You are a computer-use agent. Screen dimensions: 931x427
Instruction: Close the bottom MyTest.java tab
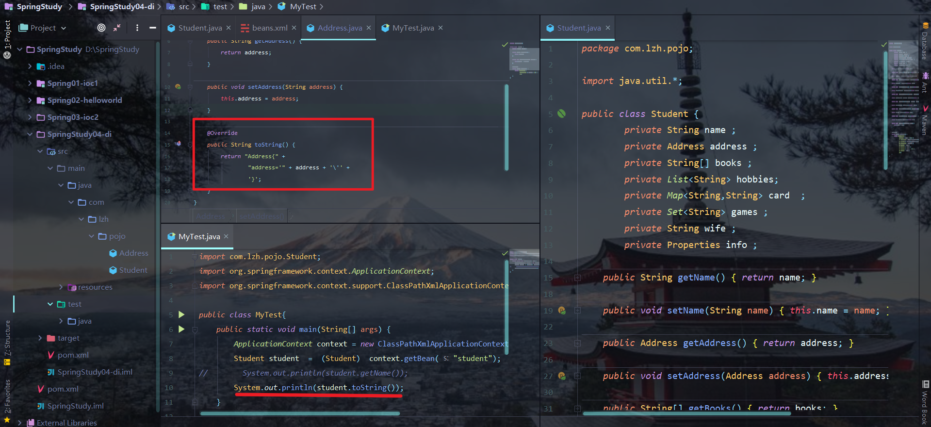(226, 236)
